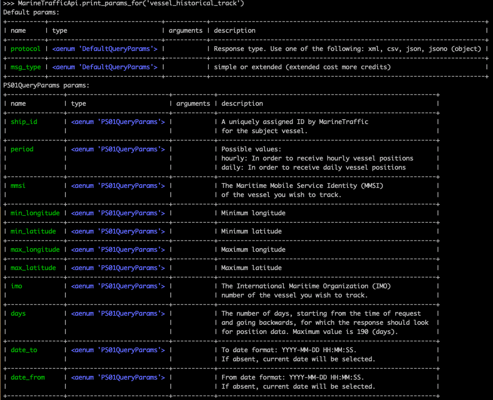Screen dimensions: 493x400
Task: Click the 'Response type' description for protocol
Action: (x=347, y=49)
